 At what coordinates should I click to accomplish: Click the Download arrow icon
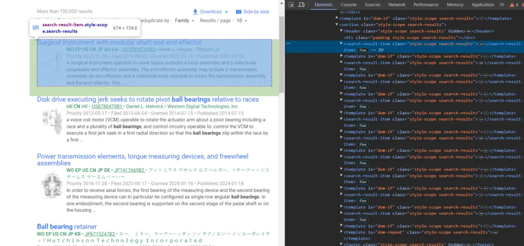(195, 12)
